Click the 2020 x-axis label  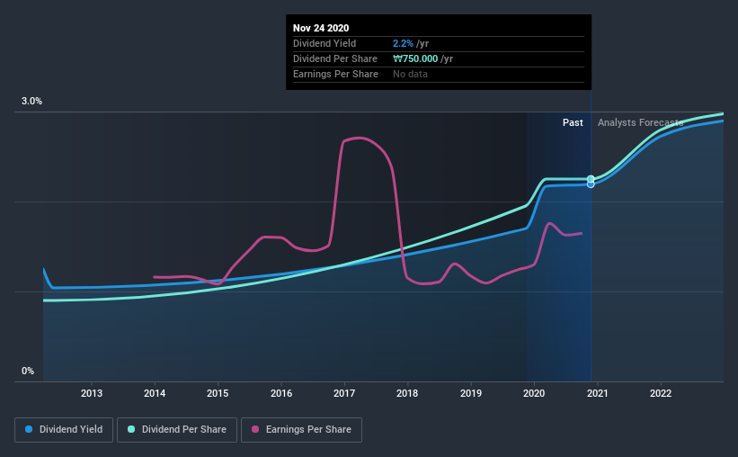pos(534,393)
